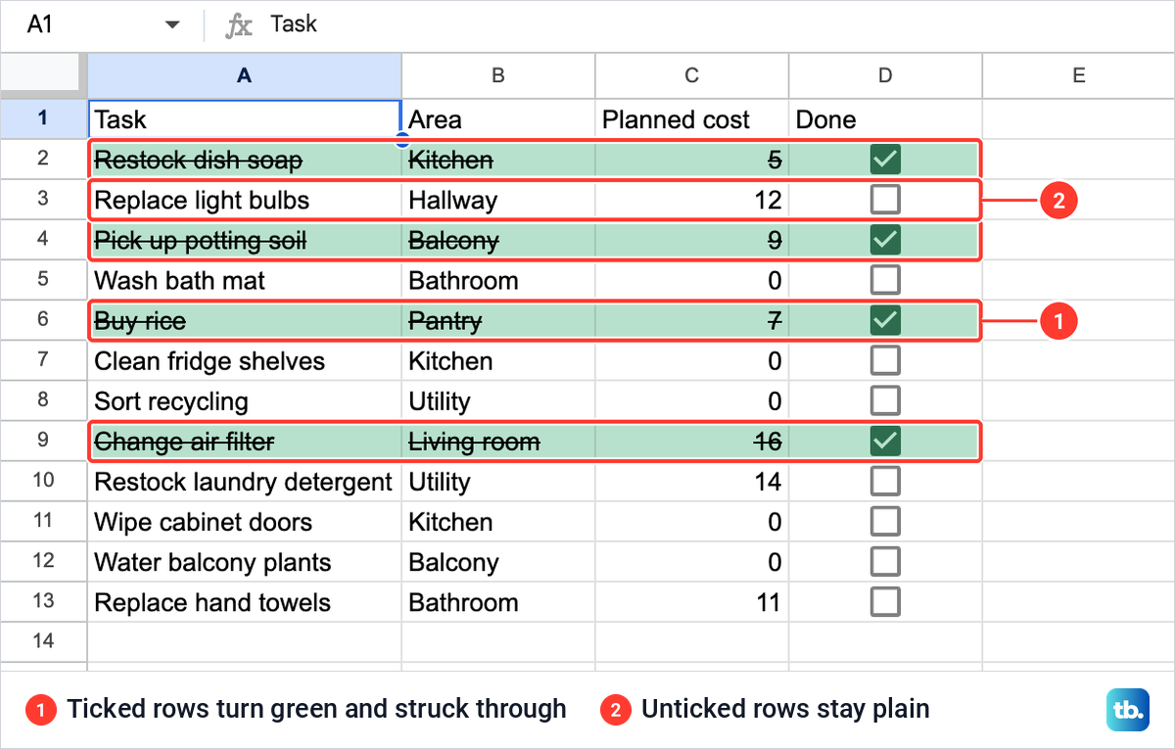1175x749 pixels.
Task: Select the Kitchen cell in row 11
Action: [498, 522]
